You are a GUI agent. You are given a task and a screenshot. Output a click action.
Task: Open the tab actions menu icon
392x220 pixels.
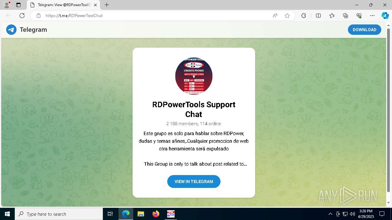coord(18,5)
